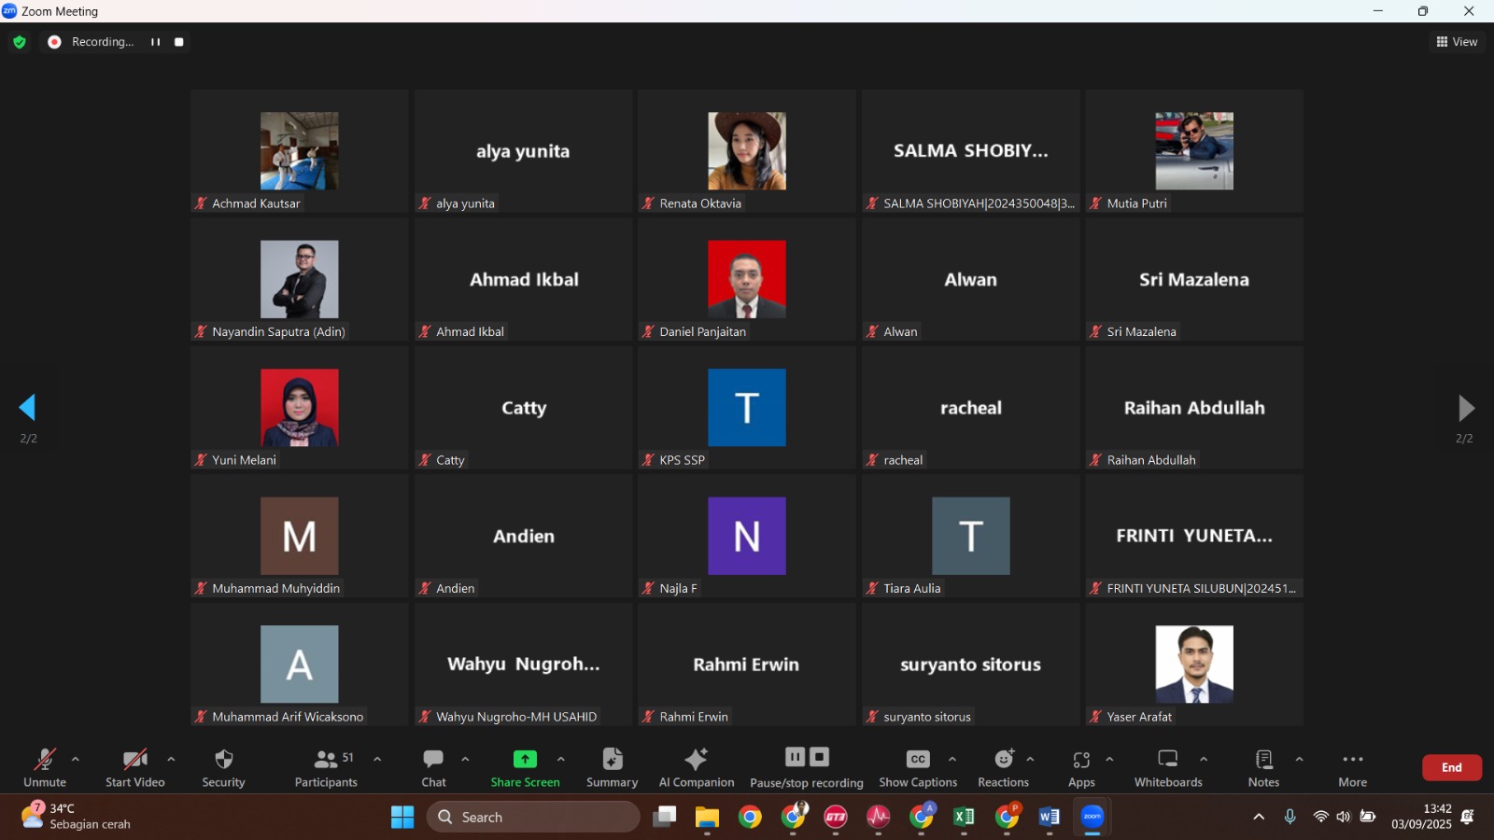Go to previous gallery page arrow
This screenshot has width=1494, height=840.
(27, 407)
